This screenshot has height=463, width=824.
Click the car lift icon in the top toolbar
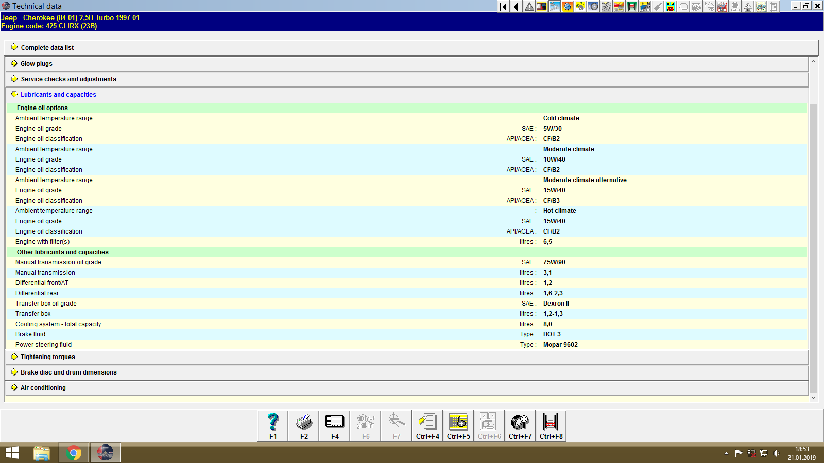pyautogui.click(x=632, y=7)
